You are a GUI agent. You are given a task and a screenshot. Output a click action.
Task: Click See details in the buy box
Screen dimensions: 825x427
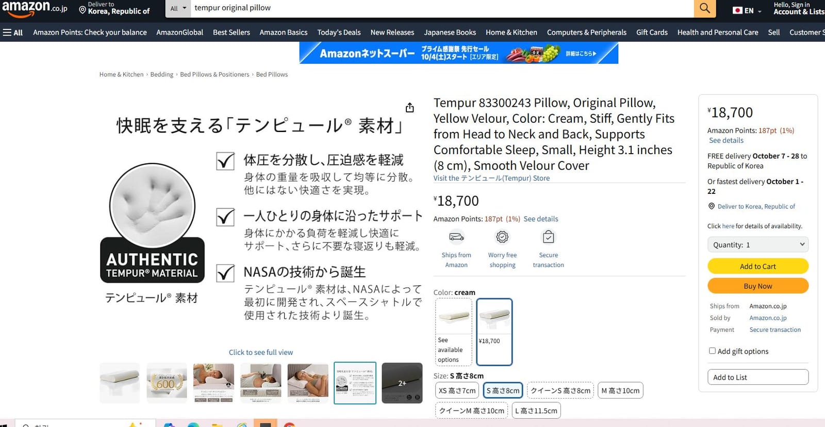tap(726, 140)
